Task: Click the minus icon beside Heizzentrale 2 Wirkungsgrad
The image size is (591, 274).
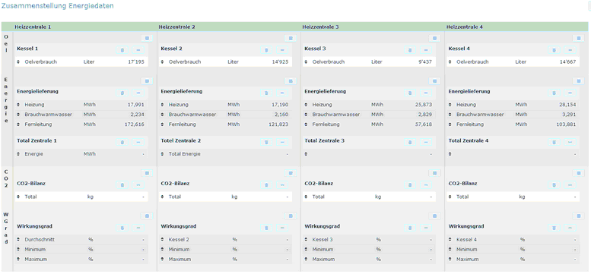Action: [282, 228]
